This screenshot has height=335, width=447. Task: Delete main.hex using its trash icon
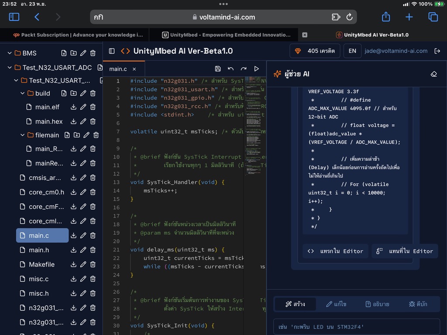93,121
